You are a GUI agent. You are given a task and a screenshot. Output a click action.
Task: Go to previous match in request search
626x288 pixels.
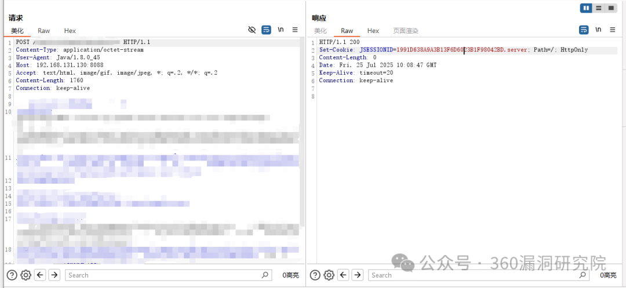(x=40, y=275)
